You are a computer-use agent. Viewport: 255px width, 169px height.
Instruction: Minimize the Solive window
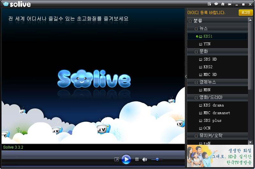coord(237,4)
